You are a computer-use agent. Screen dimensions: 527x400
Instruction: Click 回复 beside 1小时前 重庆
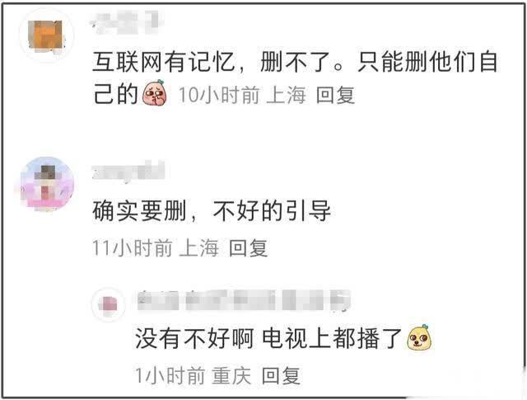point(281,375)
